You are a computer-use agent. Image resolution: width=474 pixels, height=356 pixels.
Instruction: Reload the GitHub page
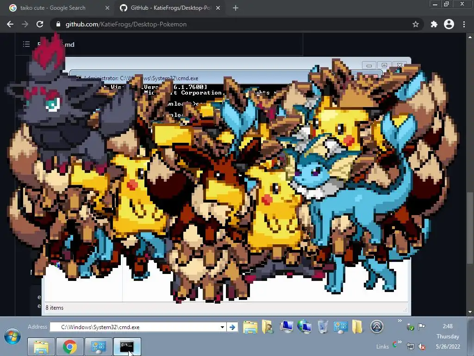[40, 24]
